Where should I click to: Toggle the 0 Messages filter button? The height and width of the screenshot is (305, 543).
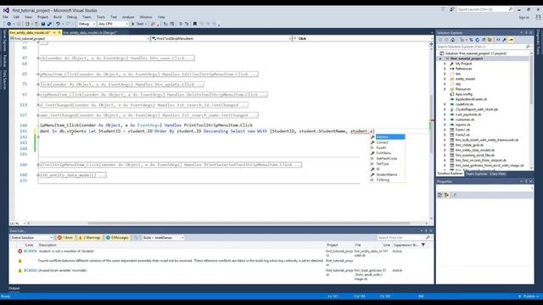click(117, 237)
